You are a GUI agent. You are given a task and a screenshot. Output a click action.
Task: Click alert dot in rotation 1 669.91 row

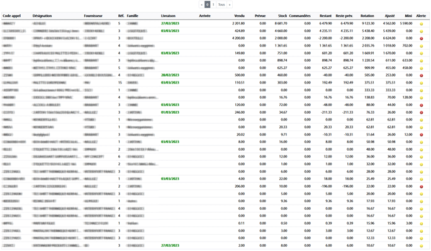point(421,53)
